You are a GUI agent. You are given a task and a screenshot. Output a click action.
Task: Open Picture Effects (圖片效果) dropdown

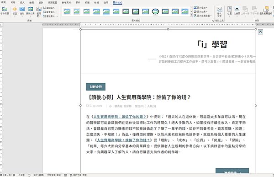(200, 12)
